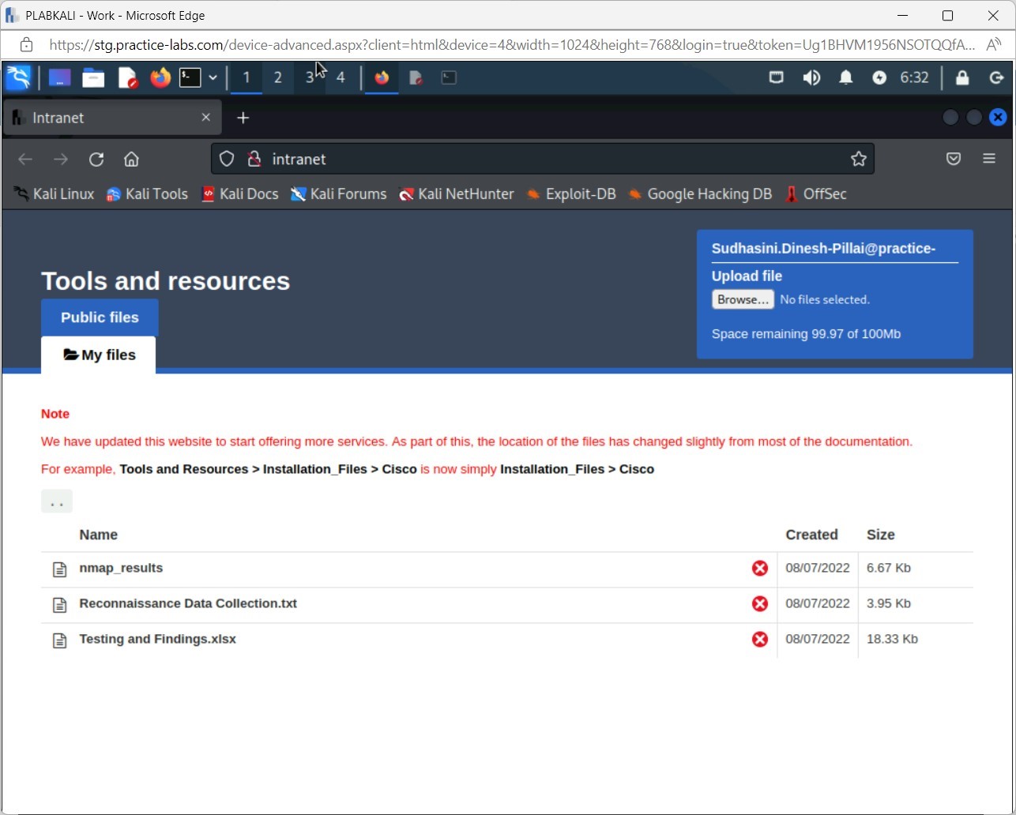Go to the Firefox home page
This screenshot has width=1016, height=815.
click(x=131, y=160)
